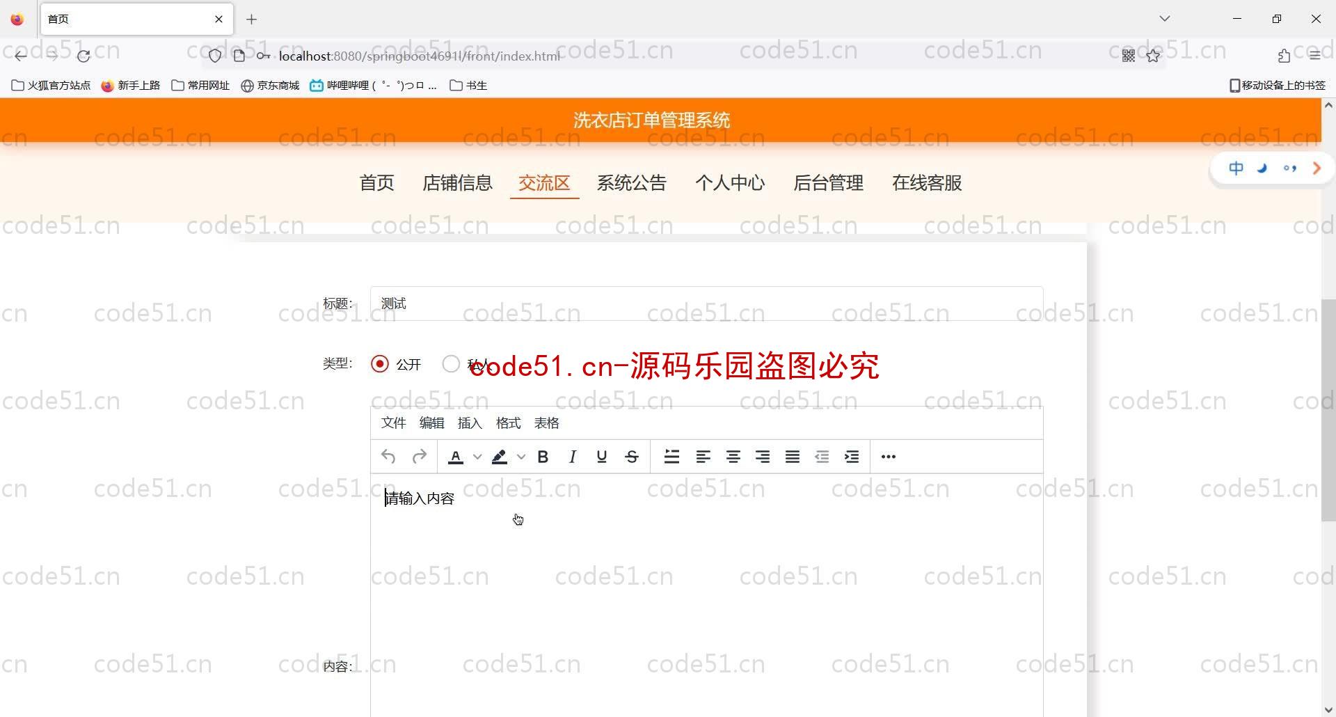1336x717 pixels.
Task: Click the tracking protection shield icon
Action: tap(215, 56)
